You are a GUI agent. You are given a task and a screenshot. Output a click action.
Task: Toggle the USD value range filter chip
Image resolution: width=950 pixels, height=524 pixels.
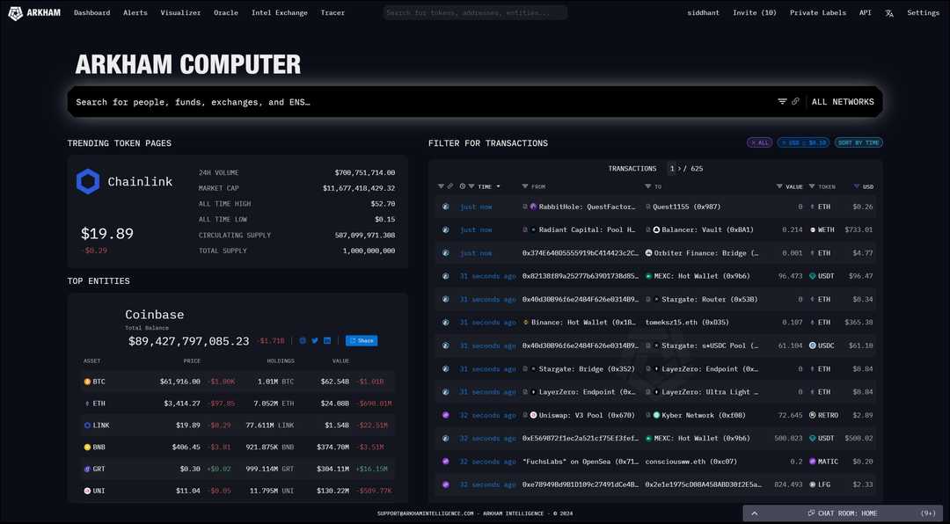coord(802,142)
